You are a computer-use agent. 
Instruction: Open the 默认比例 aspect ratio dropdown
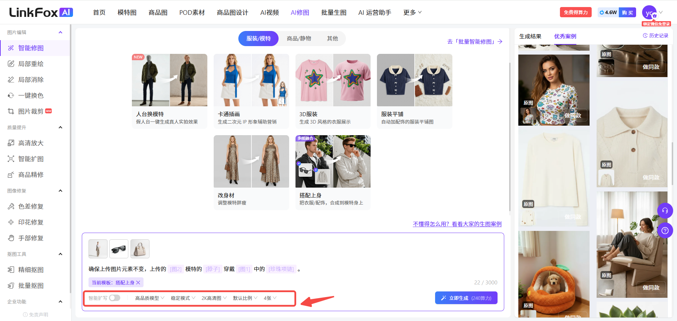click(245, 298)
